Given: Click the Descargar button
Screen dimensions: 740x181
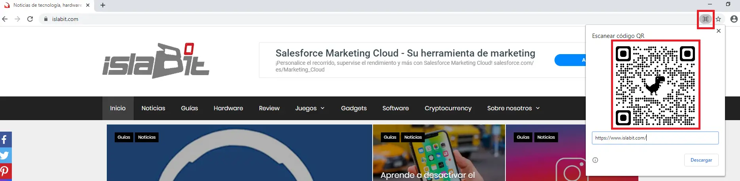Looking at the screenshot, I should [701, 160].
